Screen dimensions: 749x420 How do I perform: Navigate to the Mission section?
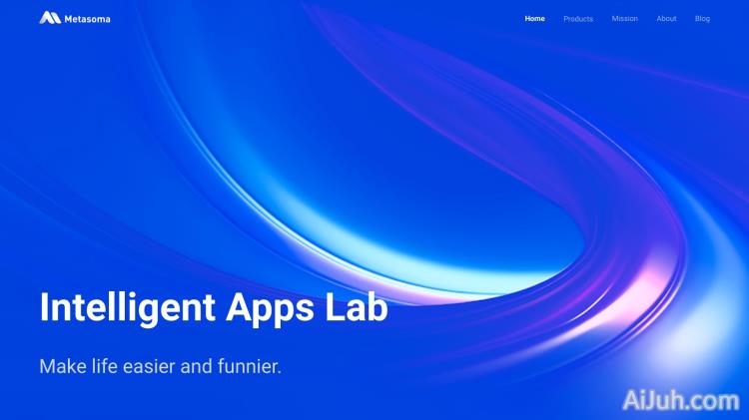point(624,18)
